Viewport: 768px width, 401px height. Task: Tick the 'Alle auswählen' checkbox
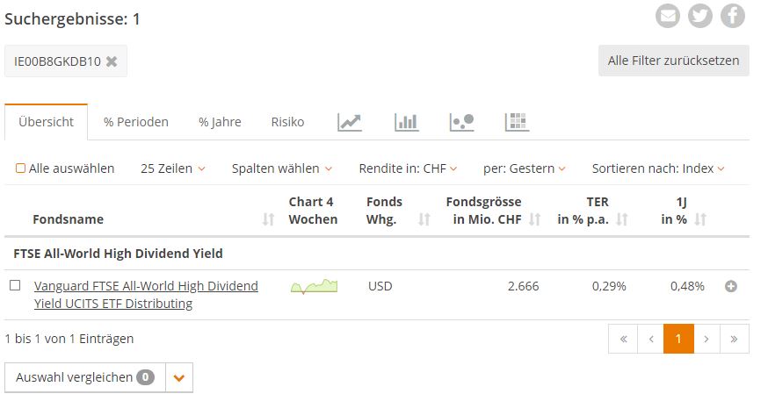click(20, 168)
